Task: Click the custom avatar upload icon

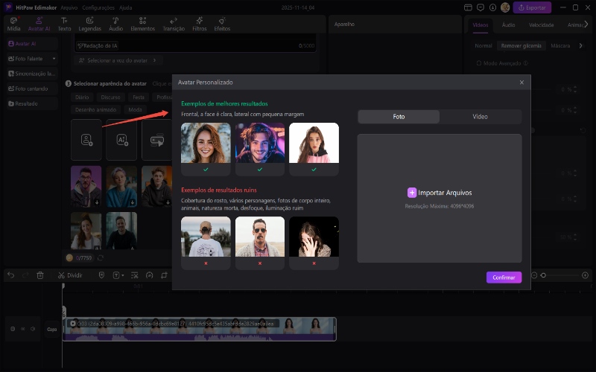Action: tap(86, 139)
